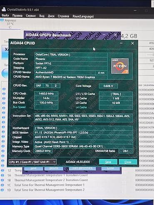Select the C: disk showing Хорошо 37 °C
The width and height of the screenshot is (154, 205).
10,24
